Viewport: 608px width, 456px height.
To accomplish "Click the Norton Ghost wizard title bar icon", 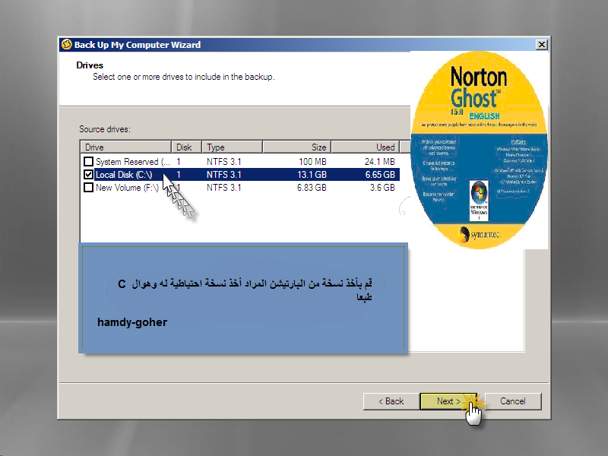I will click(67, 45).
